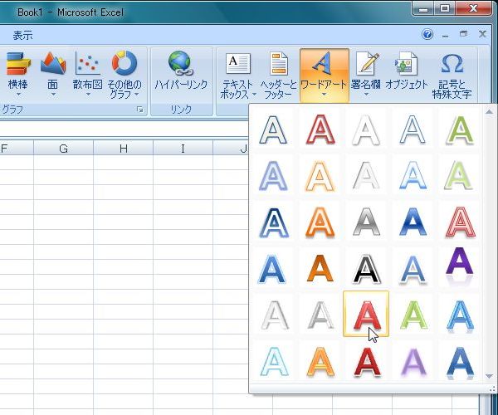Expand the その他のグラフ dropdown arrow

[x=137, y=95]
